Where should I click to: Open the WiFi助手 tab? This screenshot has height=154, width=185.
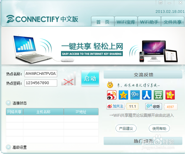point(149,21)
